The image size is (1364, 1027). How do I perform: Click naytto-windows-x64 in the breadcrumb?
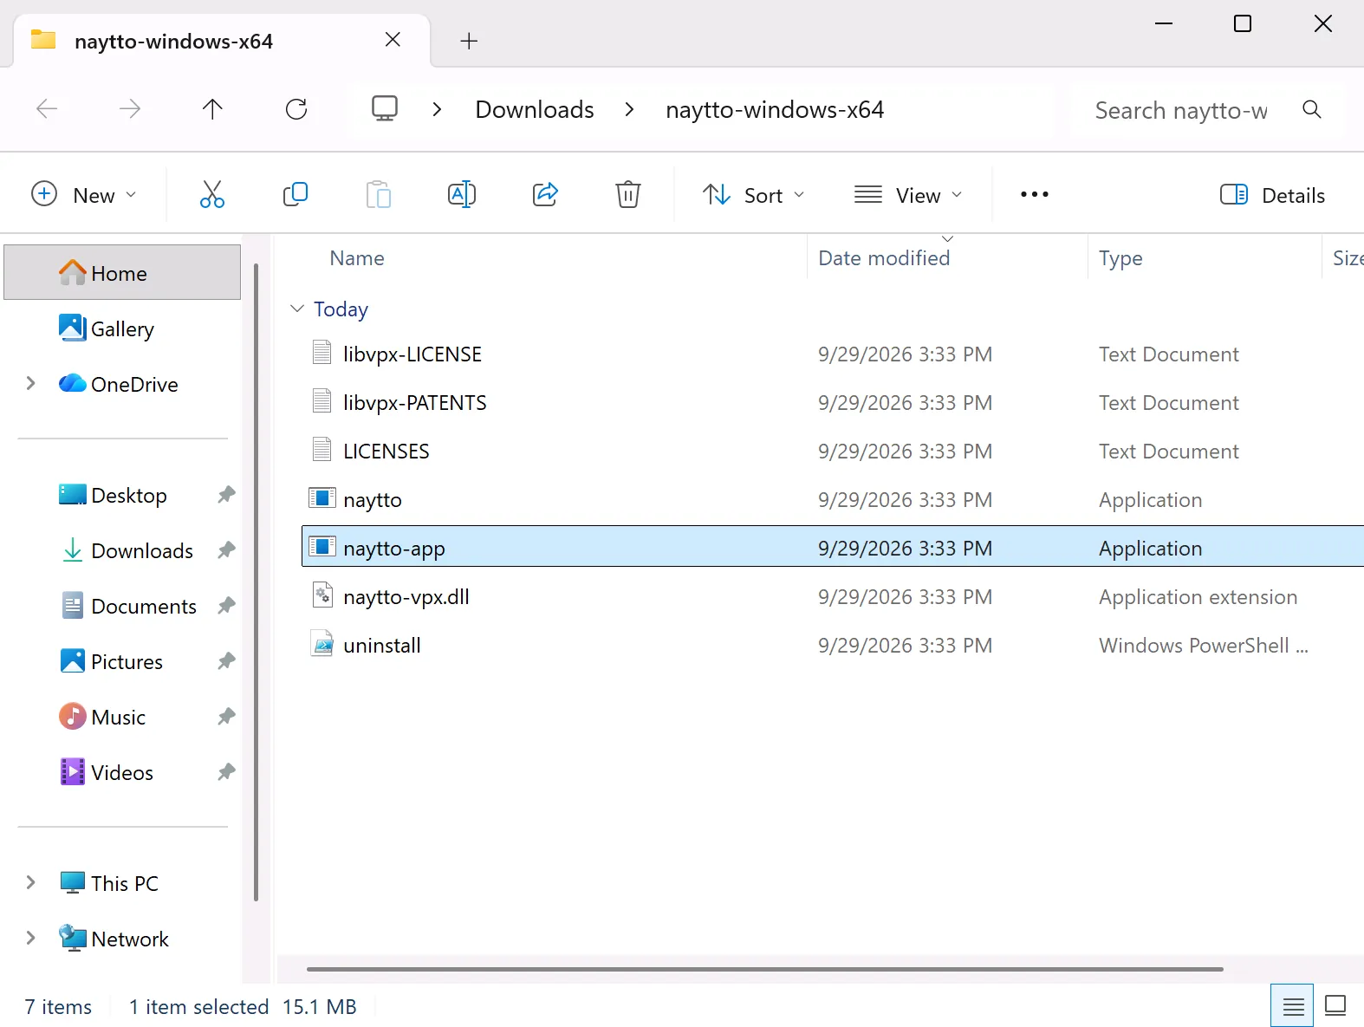tap(775, 109)
